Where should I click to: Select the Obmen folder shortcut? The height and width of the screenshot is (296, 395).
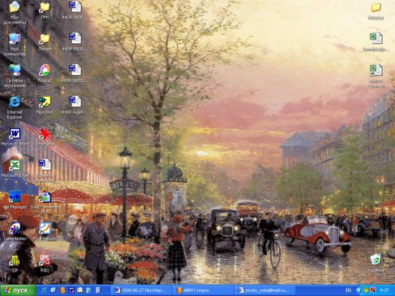(45, 42)
